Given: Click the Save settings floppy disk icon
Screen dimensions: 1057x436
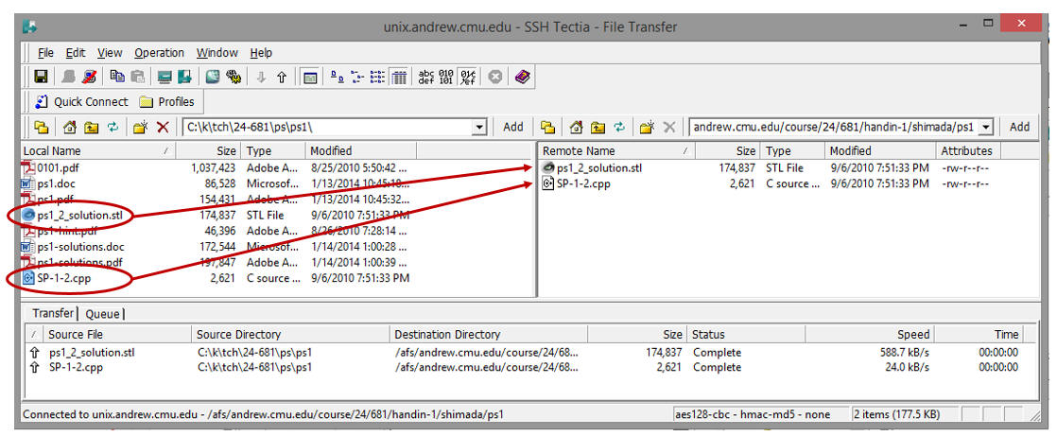Looking at the screenshot, I should [x=41, y=77].
